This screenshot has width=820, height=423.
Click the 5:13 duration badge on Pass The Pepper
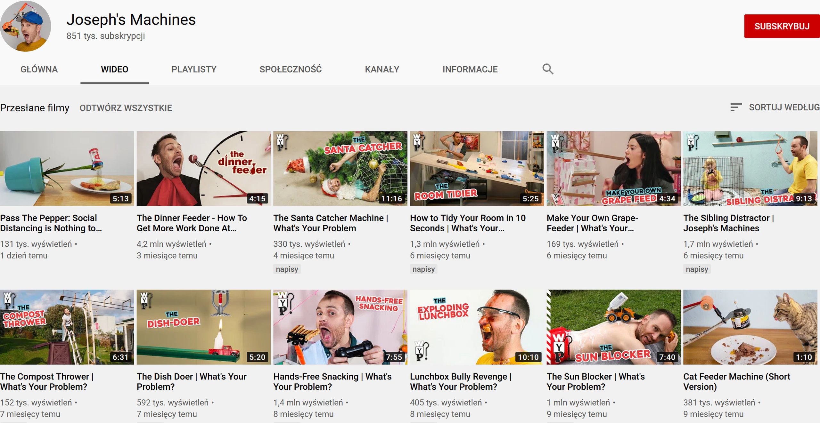pos(121,199)
